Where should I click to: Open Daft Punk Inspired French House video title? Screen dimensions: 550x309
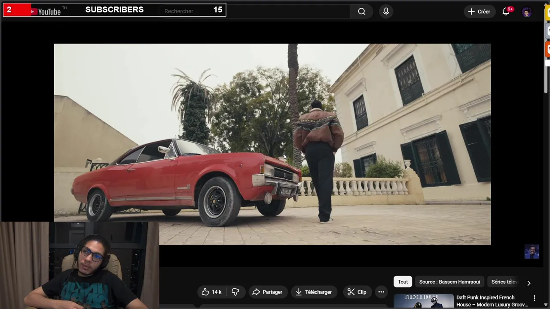[492, 301]
